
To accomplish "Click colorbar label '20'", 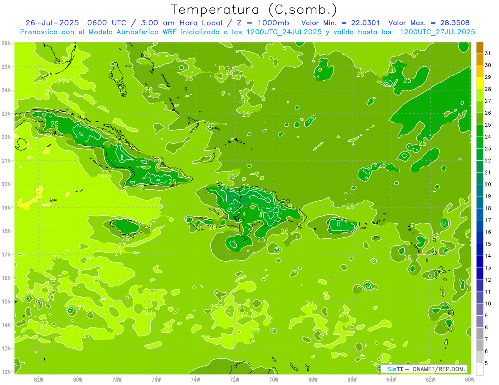I will pos(488,184).
